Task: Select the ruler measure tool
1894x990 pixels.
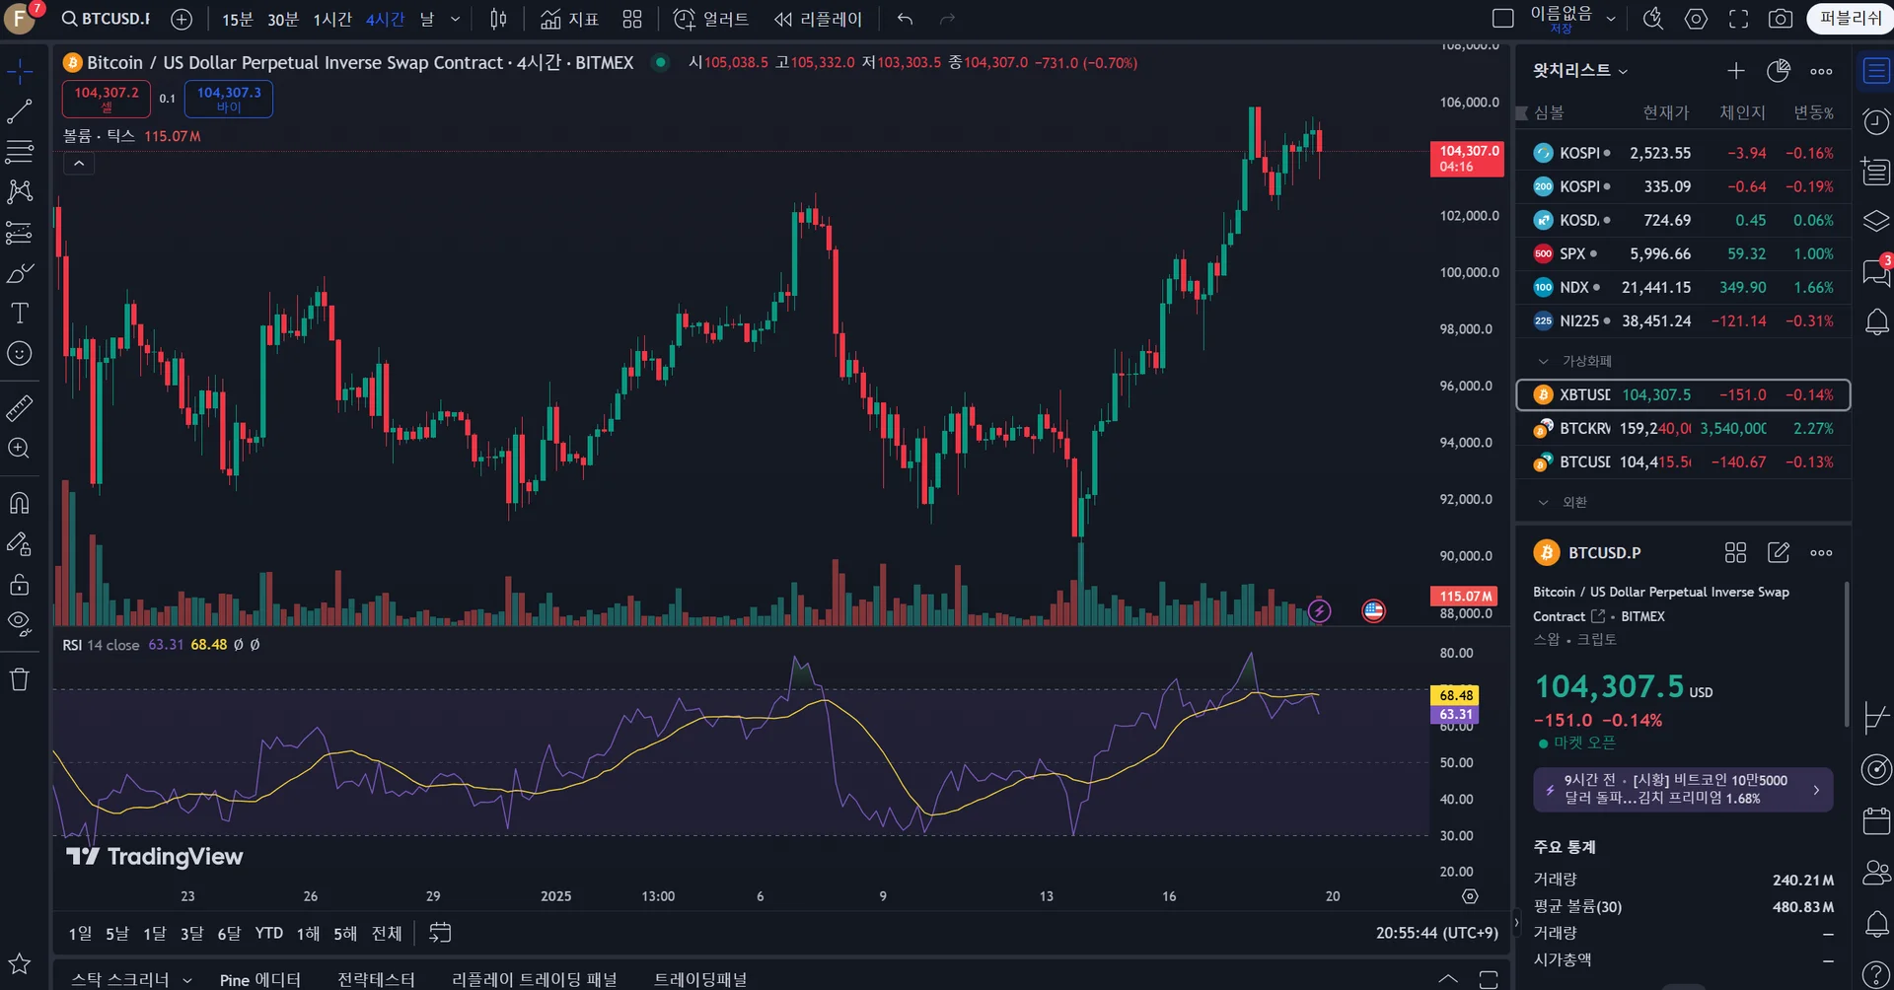Action: (20, 407)
